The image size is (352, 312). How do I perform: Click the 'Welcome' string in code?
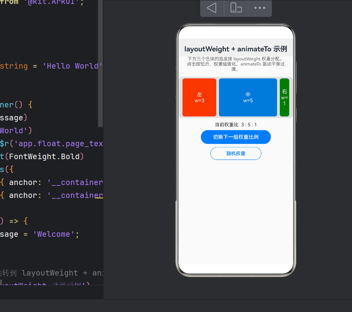point(53,234)
